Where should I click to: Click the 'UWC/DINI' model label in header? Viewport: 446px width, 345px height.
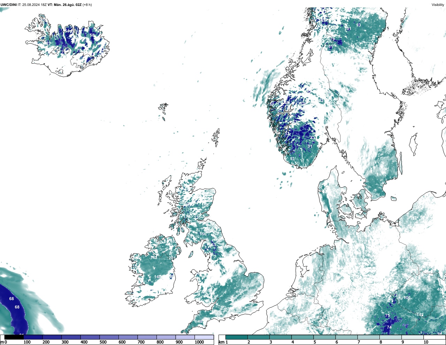[9, 5]
